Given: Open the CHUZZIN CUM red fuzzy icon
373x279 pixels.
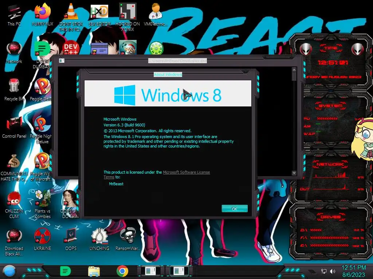Looking at the screenshot, I should tap(14, 204).
